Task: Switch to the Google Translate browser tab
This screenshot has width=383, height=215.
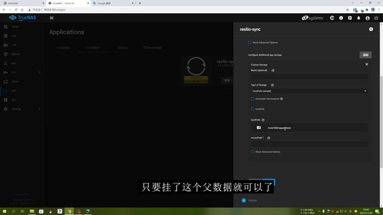Action: click(x=113, y=4)
